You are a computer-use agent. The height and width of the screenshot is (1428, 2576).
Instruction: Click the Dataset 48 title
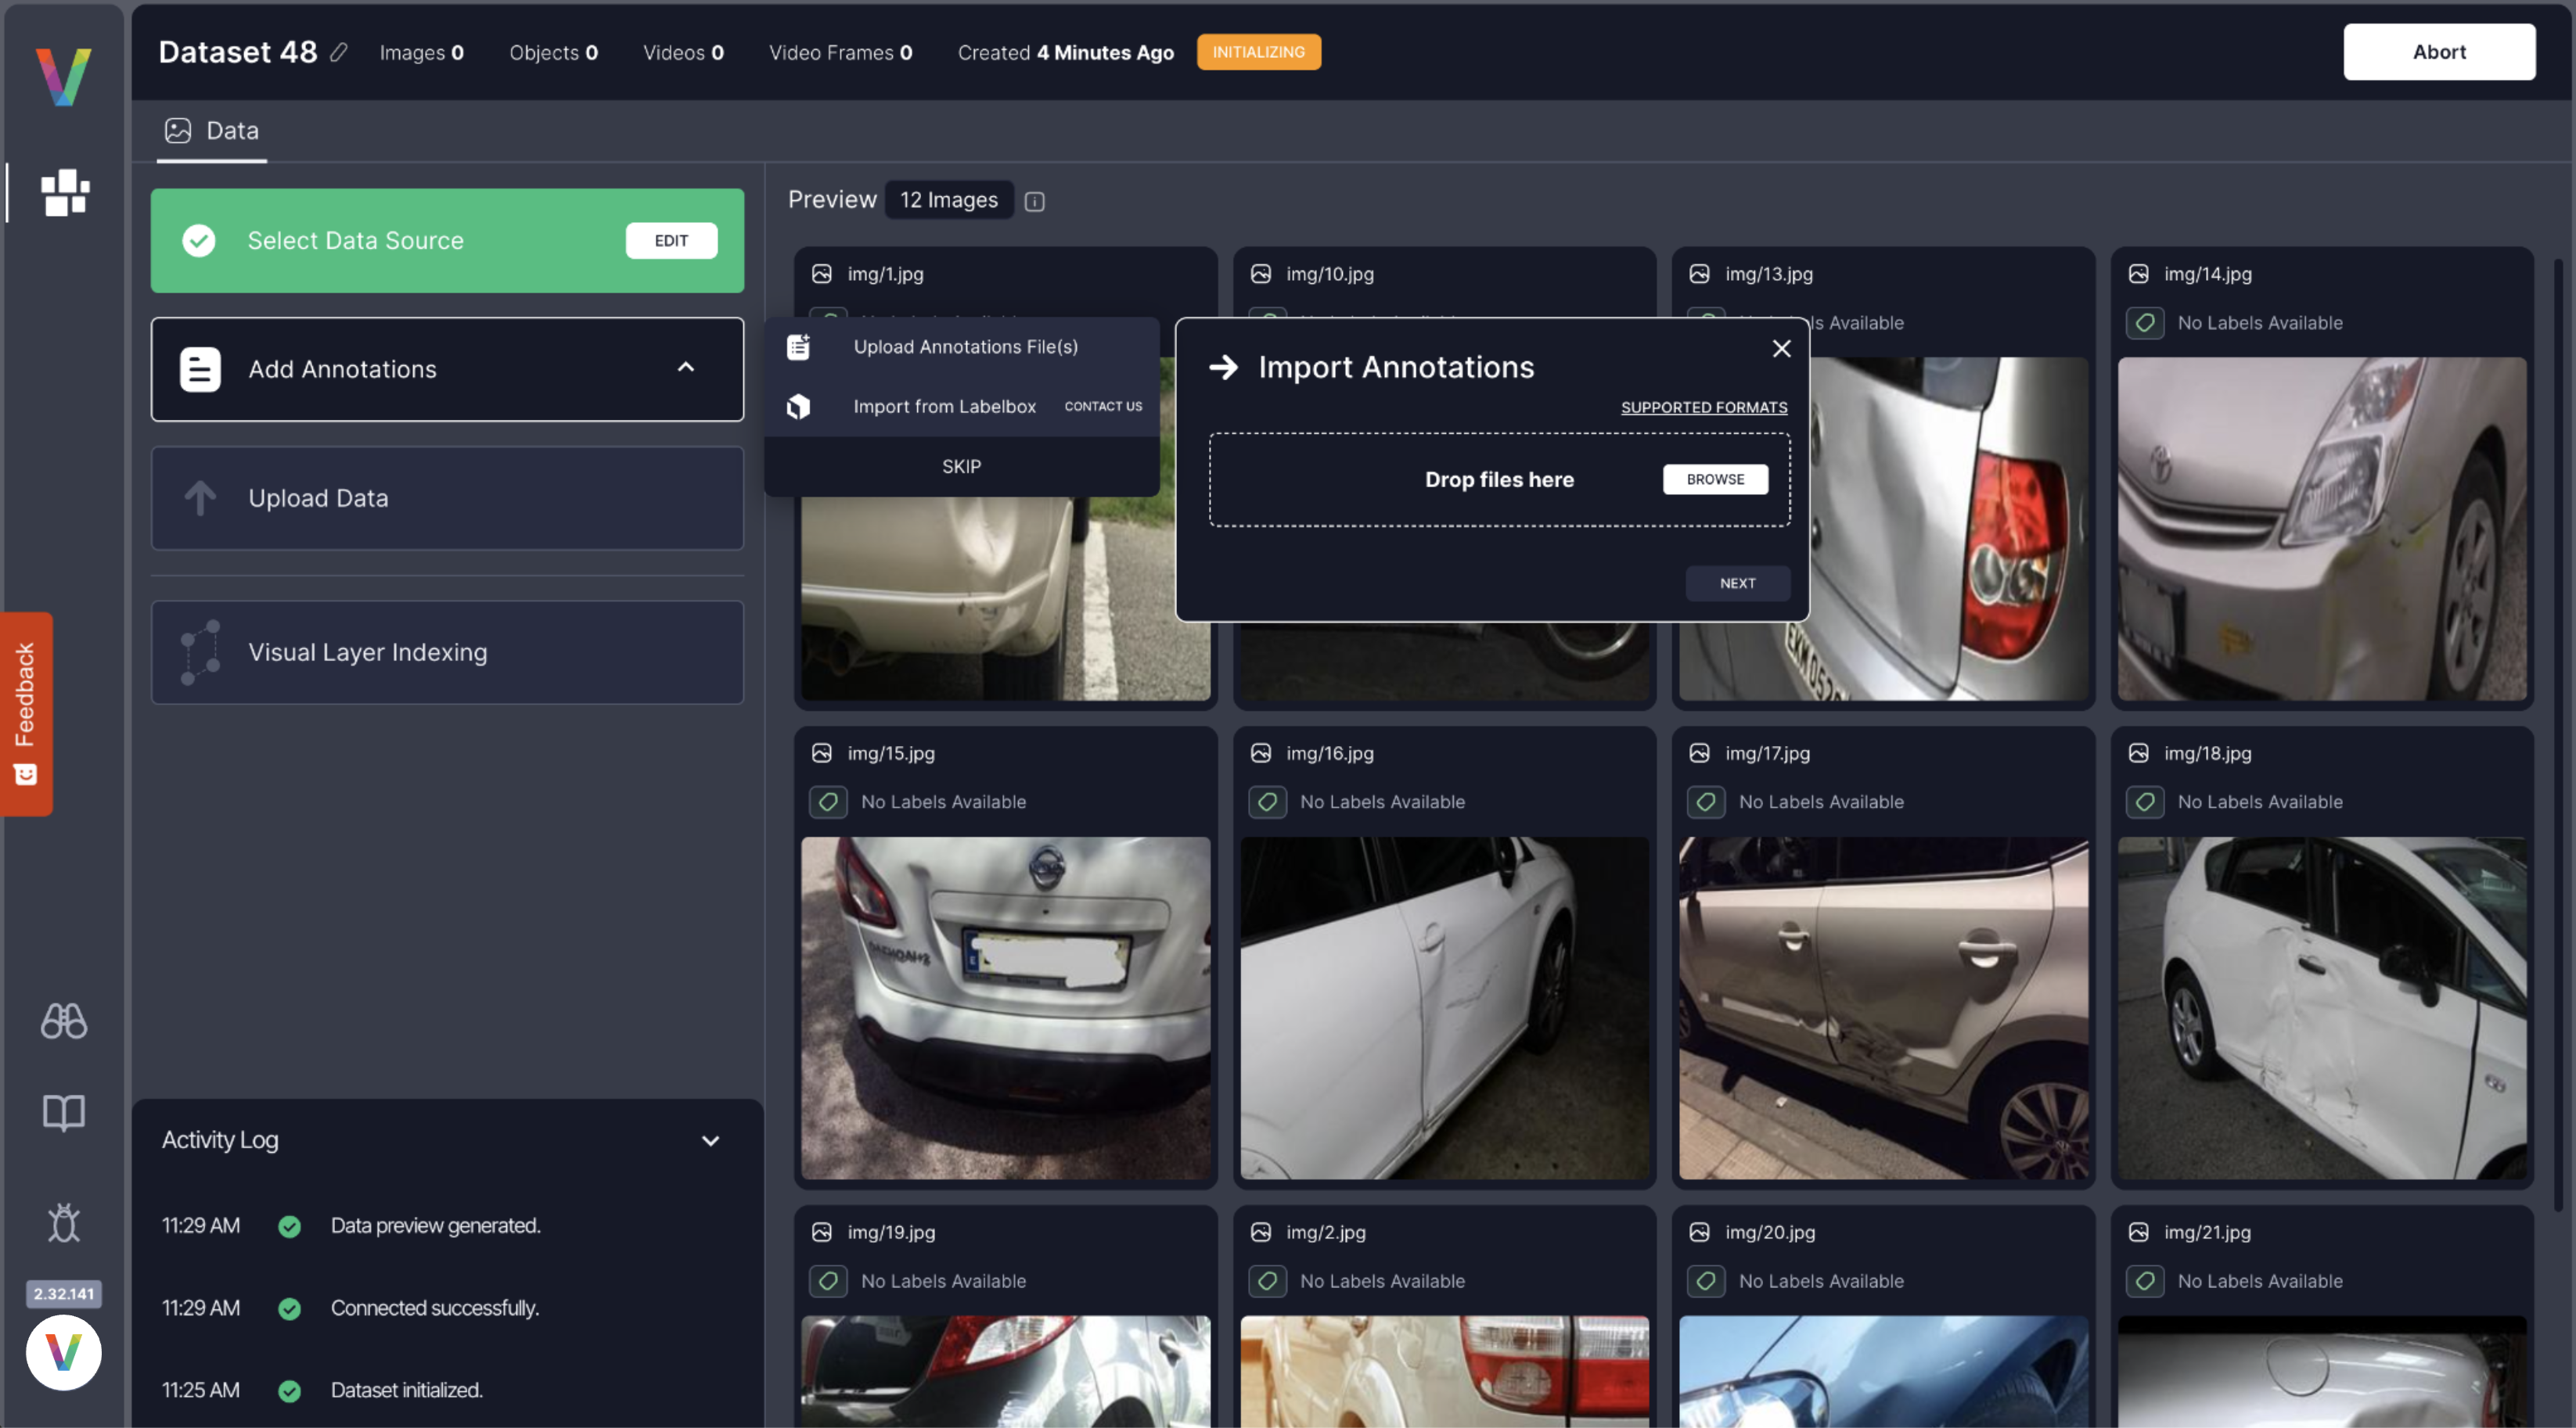click(237, 52)
